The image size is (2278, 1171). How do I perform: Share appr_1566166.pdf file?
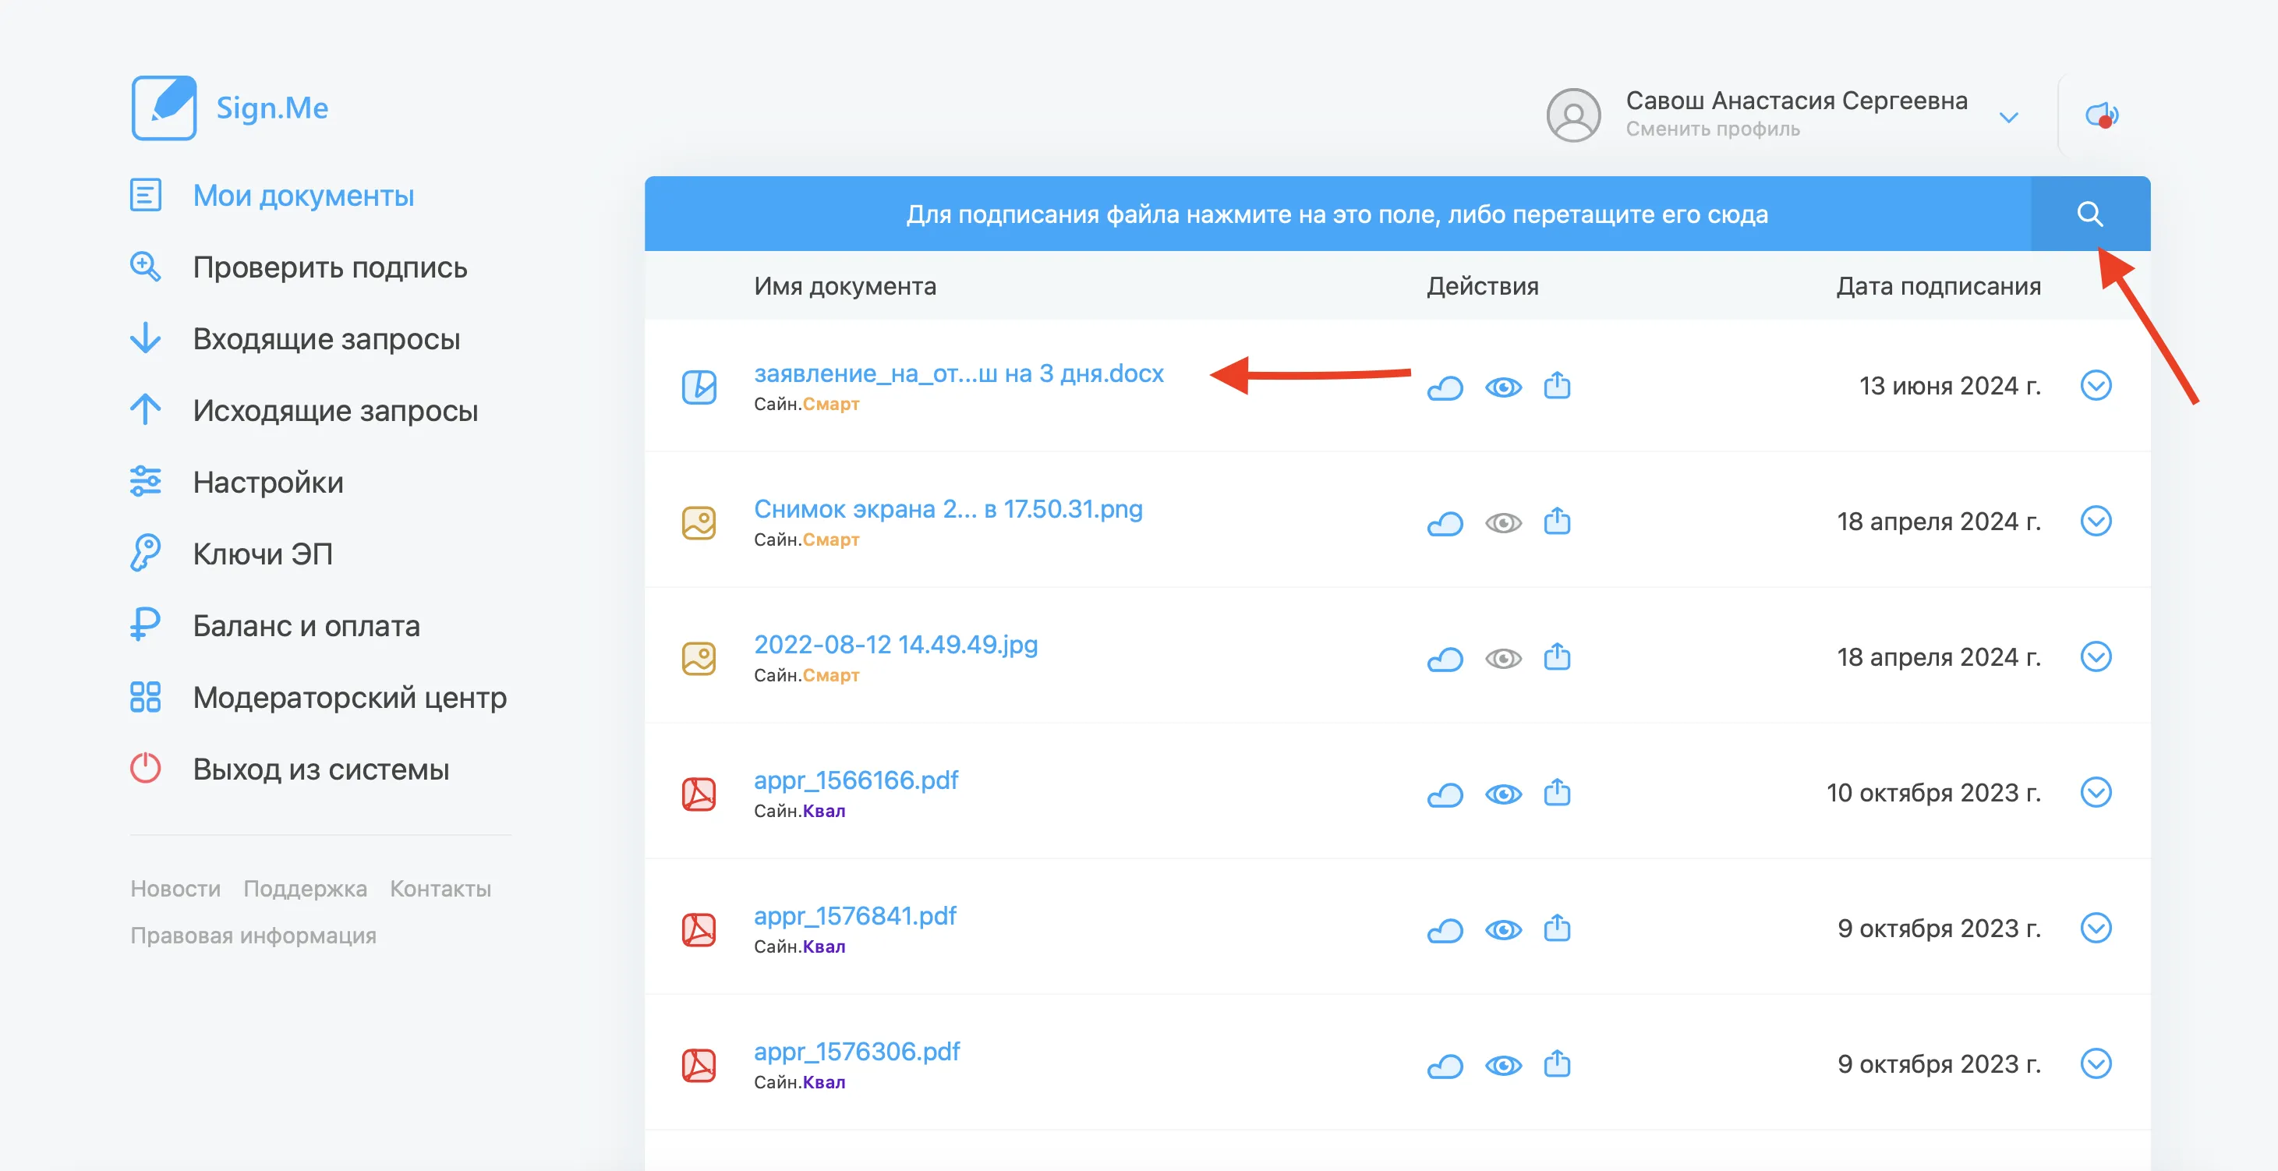(1558, 791)
